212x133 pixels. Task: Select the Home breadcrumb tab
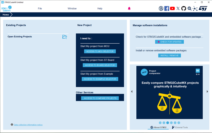pos(6,15)
